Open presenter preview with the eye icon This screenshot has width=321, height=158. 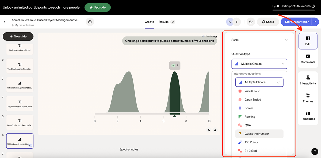pyautogui.click(x=251, y=22)
